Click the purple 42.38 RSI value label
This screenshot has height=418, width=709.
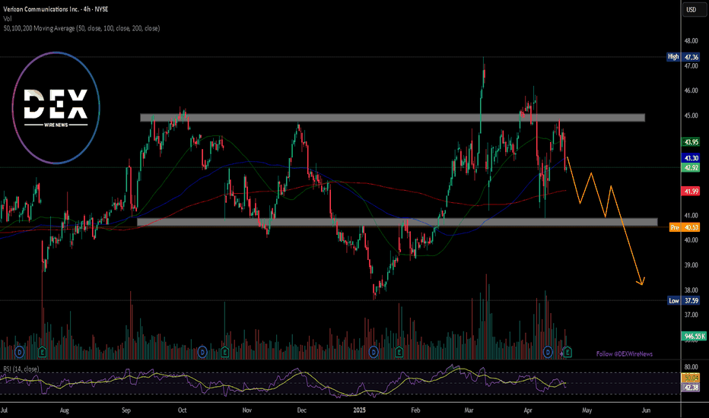[691, 388]
